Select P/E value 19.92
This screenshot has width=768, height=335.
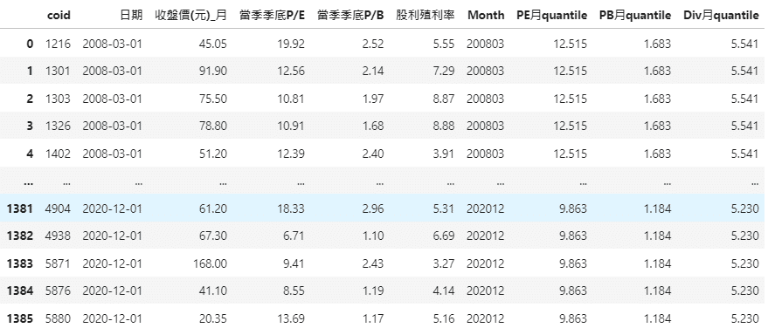(292, 44)
